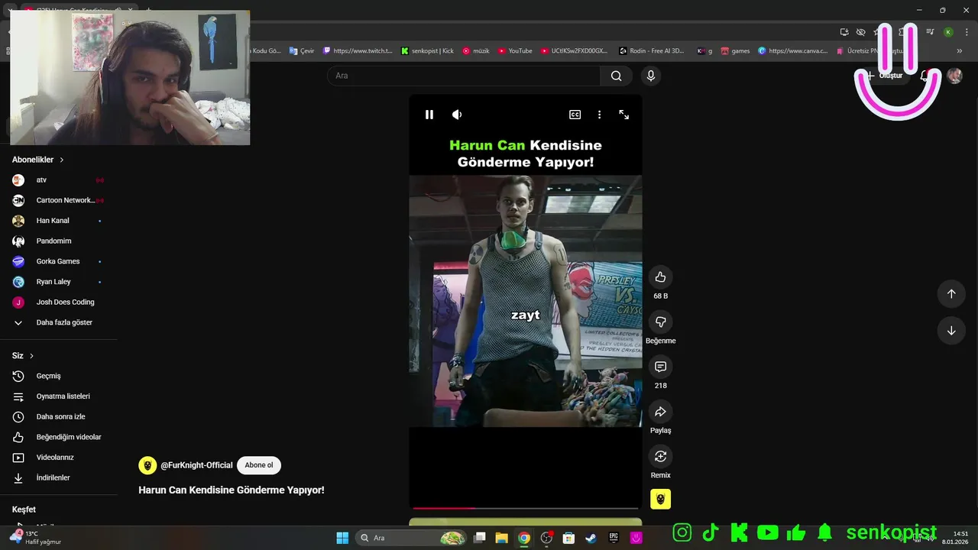The width and height of the screenshot is (978, 550).
Task: Click the Remix icon
Action: point(661,456)
